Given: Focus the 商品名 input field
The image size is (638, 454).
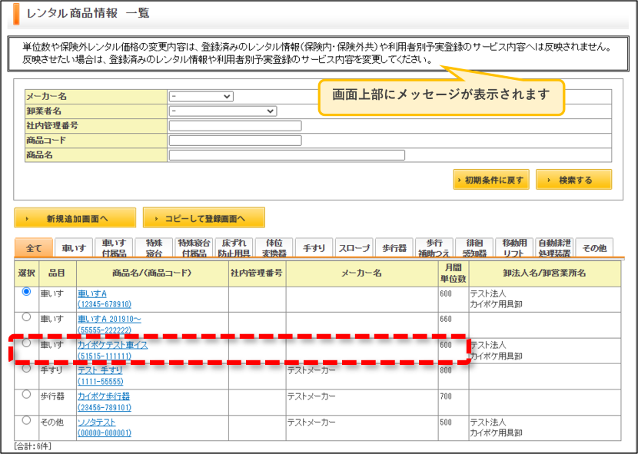Looking at the screenshot, I should coord(287,155).
